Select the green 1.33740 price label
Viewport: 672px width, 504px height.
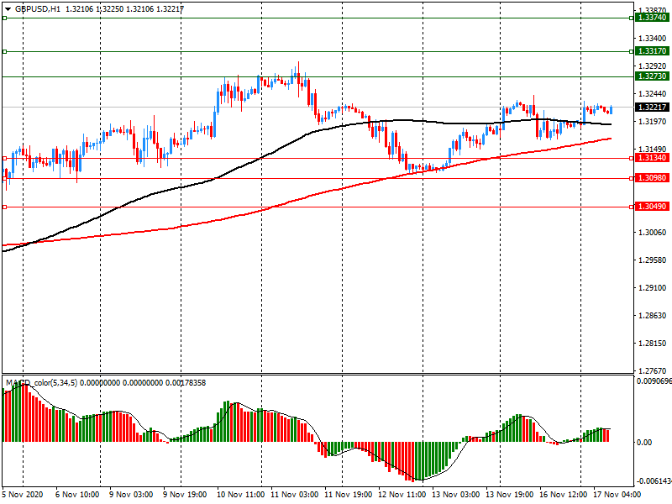point(651,18)
